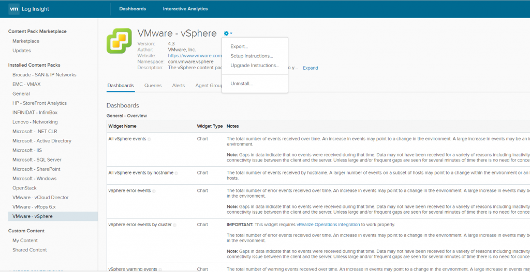Image resolution: width=530 pixels, height=272 pixels.
Task: Open Interactive Analytics in the top bar
Action: (x=185, y=9)
